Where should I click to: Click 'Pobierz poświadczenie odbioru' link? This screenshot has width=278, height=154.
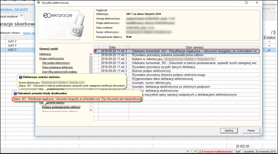click(61, 107)
